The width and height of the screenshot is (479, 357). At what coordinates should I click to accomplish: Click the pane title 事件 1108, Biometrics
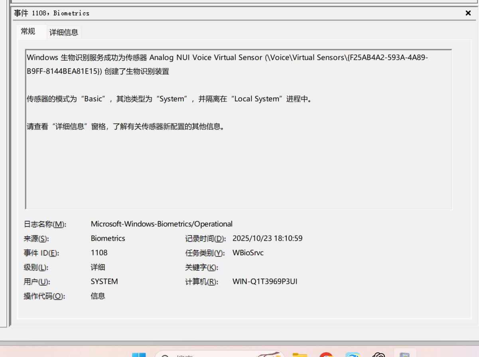click(52, 13)
